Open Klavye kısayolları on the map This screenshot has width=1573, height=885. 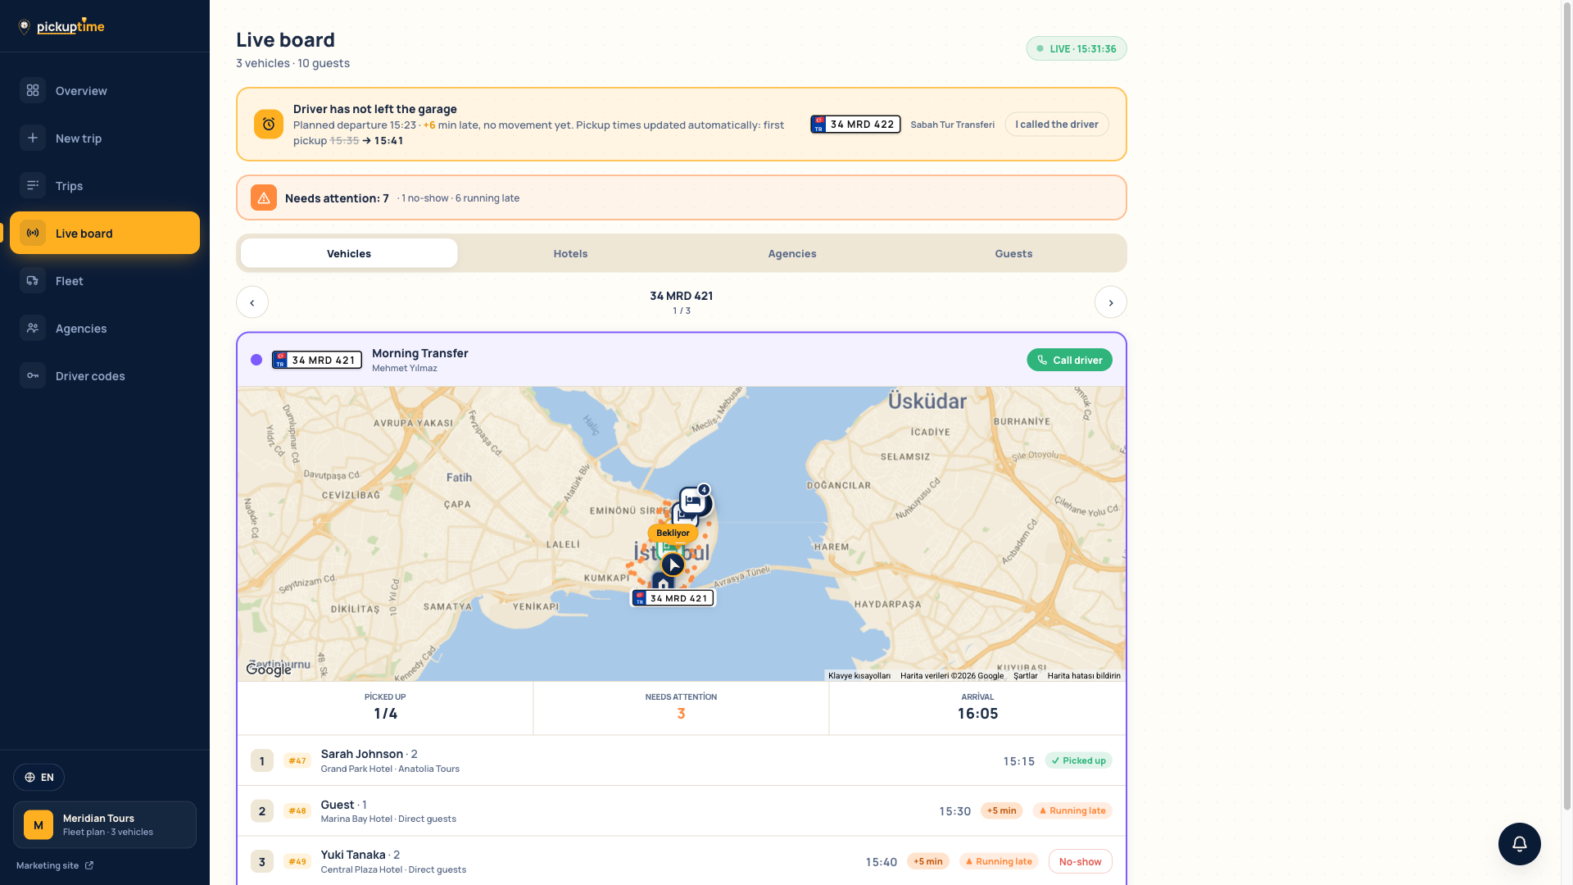[859, 676]
